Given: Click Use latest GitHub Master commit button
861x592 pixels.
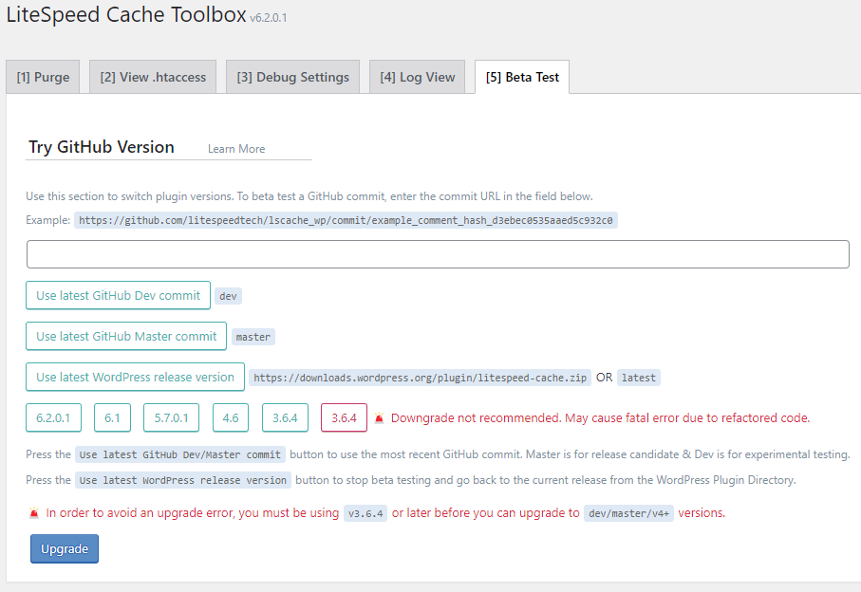Looking at the screenshot, I should 126,336.
